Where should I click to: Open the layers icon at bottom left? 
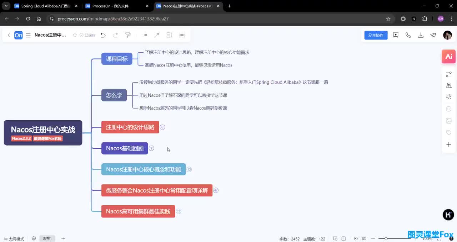pyautogui.click(x=34, y=238)
